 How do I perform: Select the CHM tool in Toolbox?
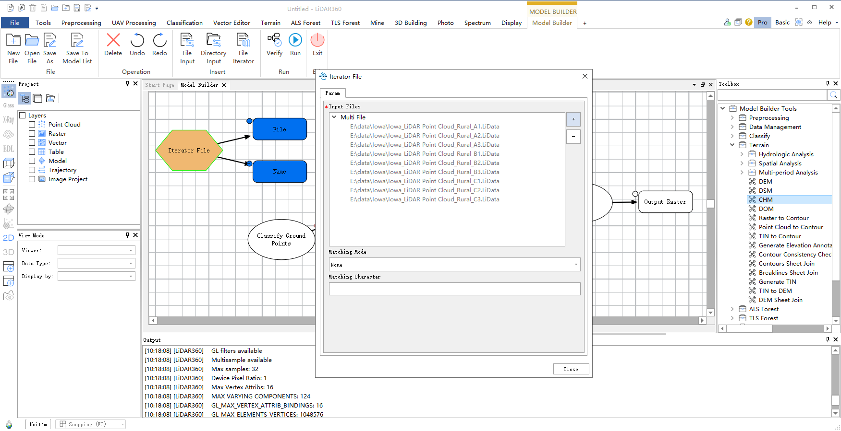click(x=766, y=200)
